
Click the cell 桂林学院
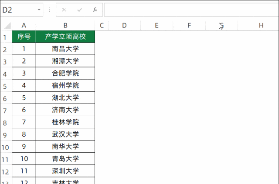(65, 122)
